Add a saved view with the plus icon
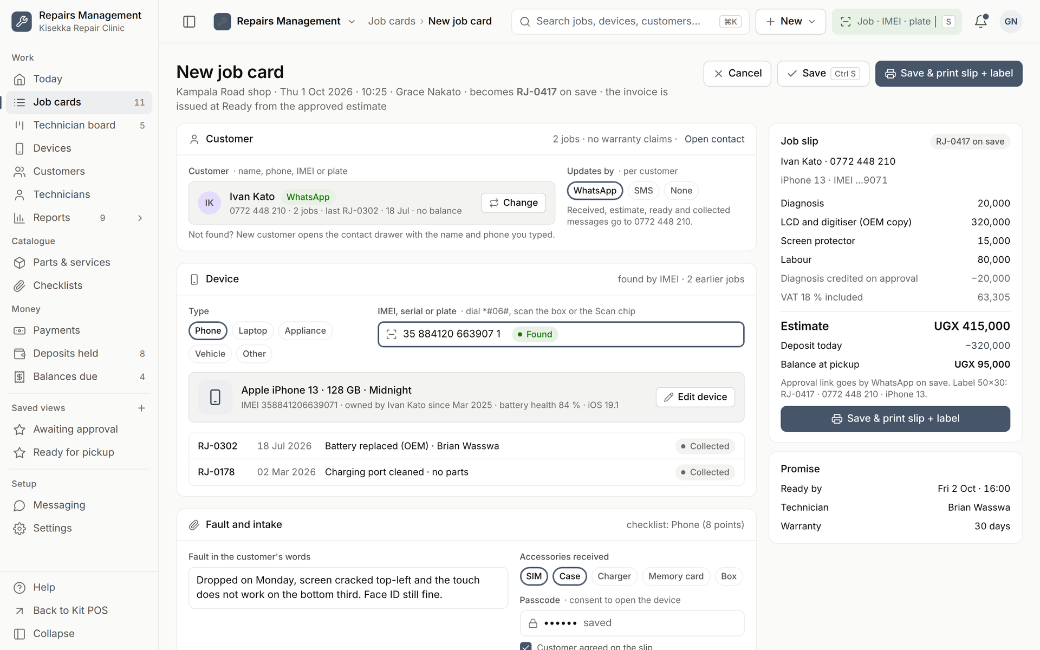Image resolution: width=1040 pixels, height=650 pixels. point(141,408)
